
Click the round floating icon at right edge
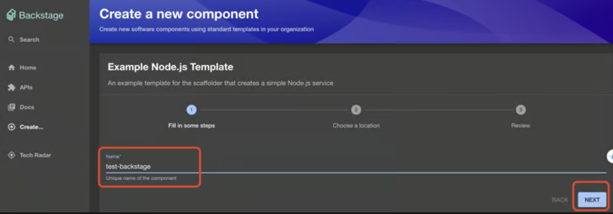click(x=610, y=156)
